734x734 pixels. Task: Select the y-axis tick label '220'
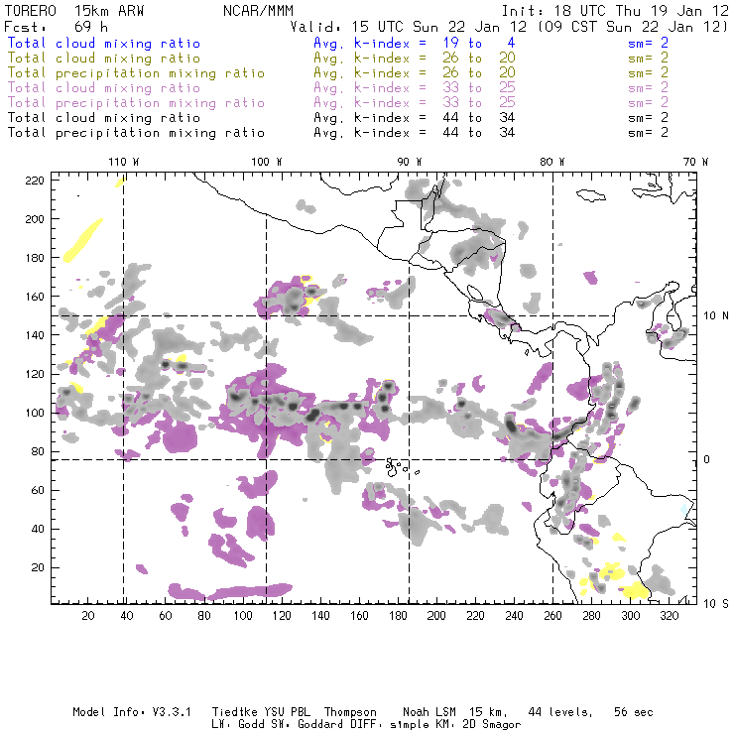tap(35, 181)
